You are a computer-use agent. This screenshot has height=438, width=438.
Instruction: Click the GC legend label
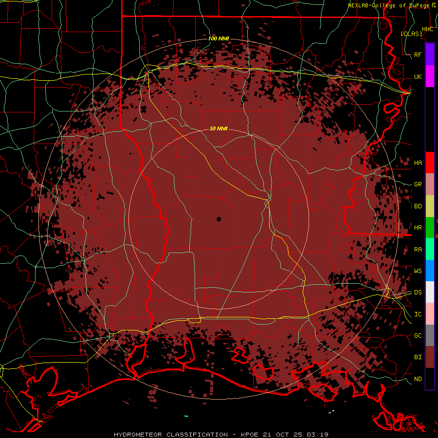coord(418,336)
